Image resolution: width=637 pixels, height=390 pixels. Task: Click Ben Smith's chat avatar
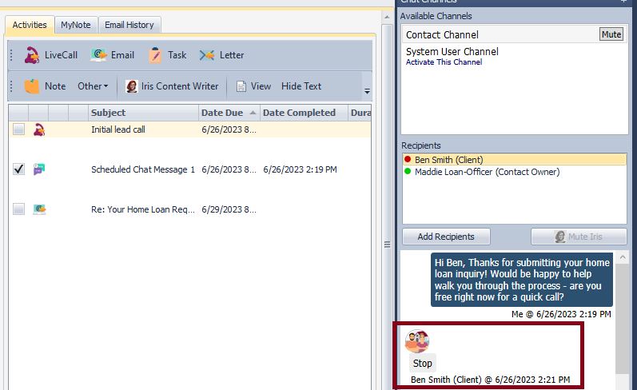point(416,341)
